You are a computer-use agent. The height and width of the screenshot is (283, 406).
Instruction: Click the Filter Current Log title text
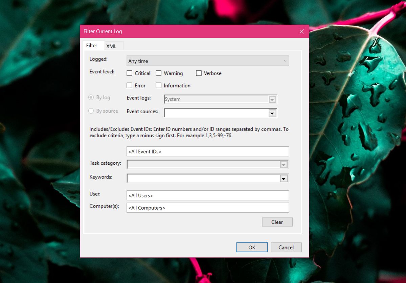coord(103,31)
